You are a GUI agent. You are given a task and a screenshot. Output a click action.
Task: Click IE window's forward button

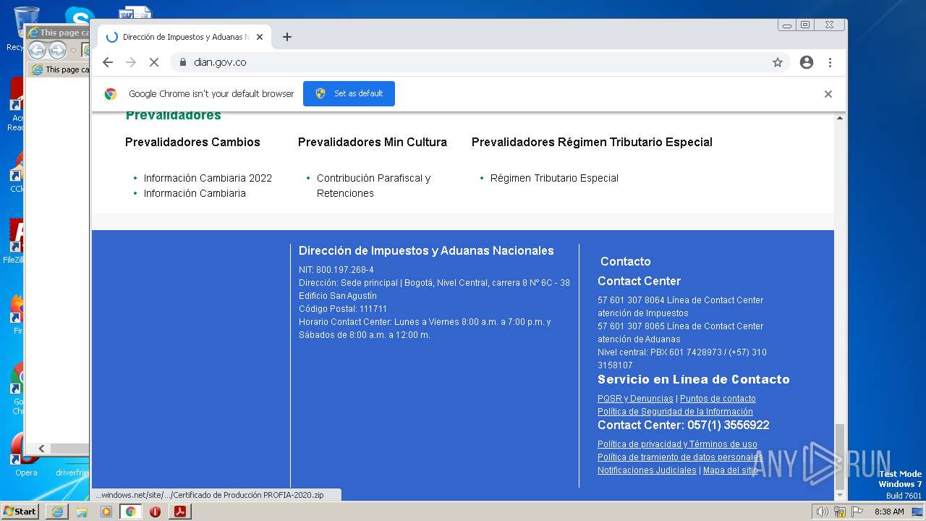[57, 50]
